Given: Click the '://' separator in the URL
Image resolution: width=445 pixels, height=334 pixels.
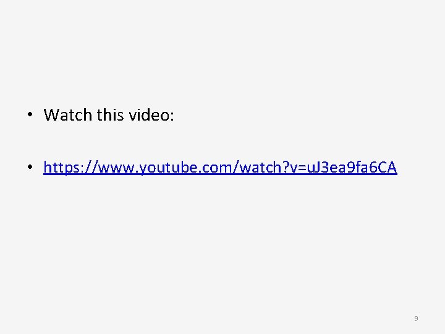Looking at the screenshot, I should tap(88, 167).
